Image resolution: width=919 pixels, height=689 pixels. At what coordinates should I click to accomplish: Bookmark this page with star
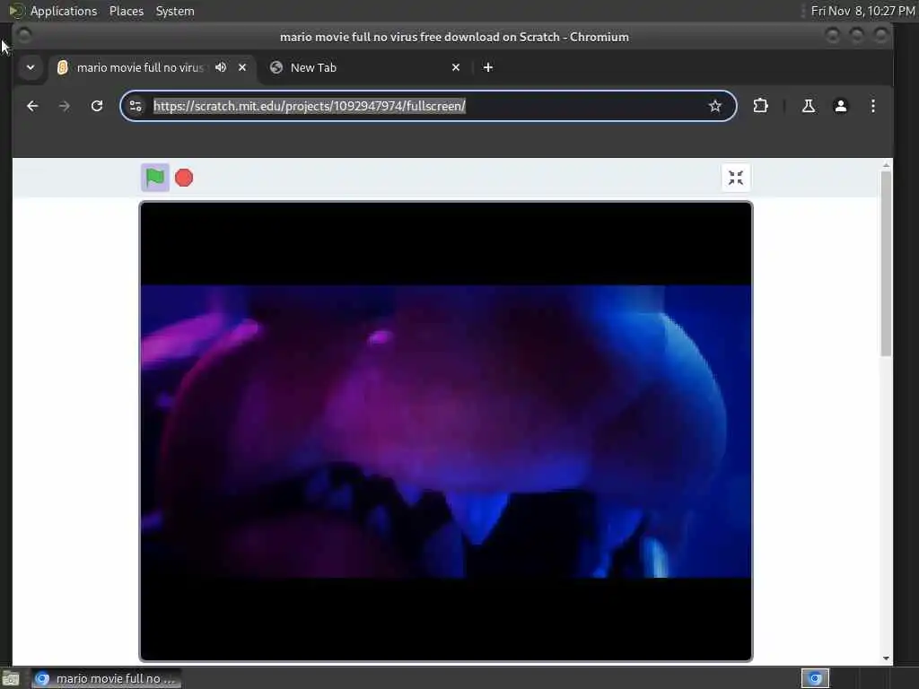(x=714, y=106)
